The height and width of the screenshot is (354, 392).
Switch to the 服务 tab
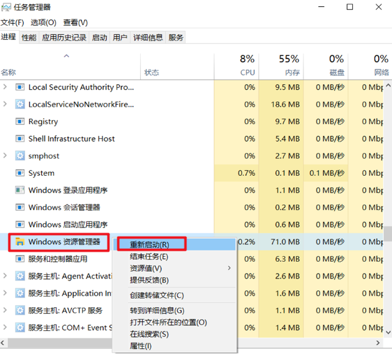[x=176, y=37]
